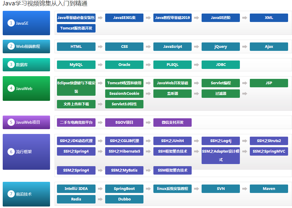Open the MySQL course
Screen dimensions: 292x208
tap(76, 64)
